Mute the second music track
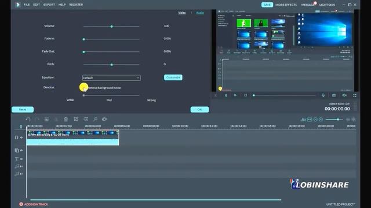The image size is (371, 208). point(21,174)
